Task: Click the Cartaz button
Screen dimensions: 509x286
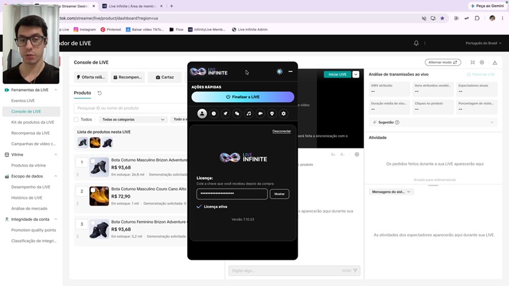Action: click(165, 77)
